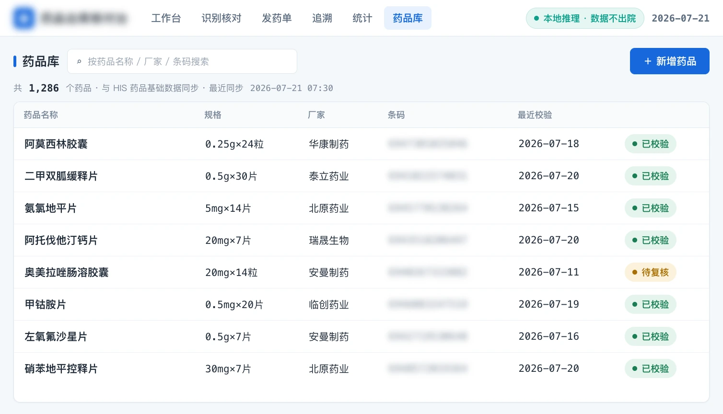Click the 华康制药 manufacturer cell
The width and height of the screenshot is (723, 414).
tap(329, 144)
